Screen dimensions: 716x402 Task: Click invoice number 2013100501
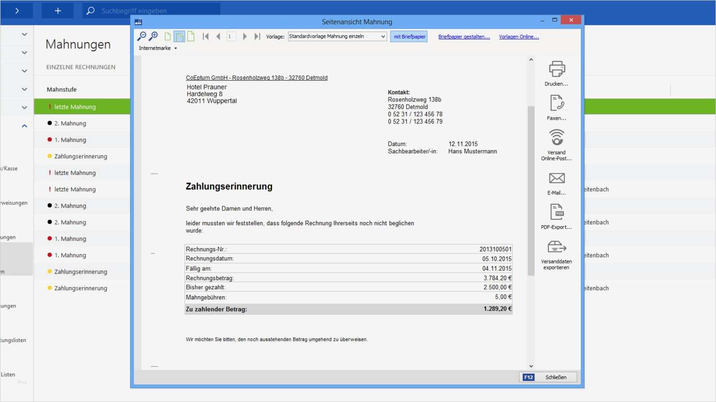[495, 249]
